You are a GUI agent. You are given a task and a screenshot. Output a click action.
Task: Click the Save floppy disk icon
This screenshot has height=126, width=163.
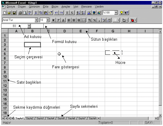click(14, 13)
